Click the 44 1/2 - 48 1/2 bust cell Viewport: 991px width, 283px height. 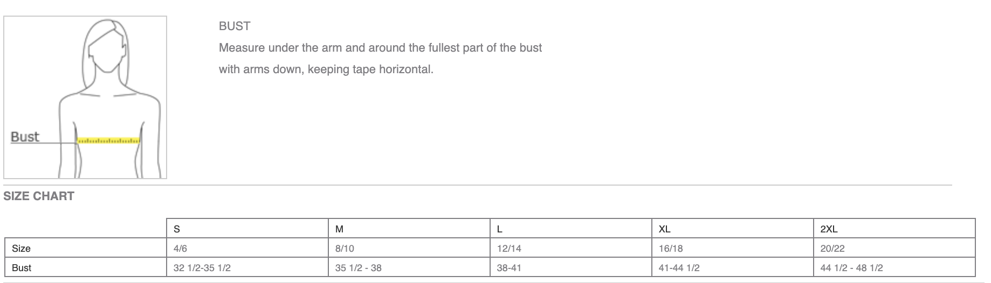(x=851, y=267)
